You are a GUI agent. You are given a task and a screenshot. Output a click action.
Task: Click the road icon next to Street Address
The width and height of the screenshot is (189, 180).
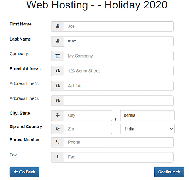pyautogui.click(x=58, y=71)
